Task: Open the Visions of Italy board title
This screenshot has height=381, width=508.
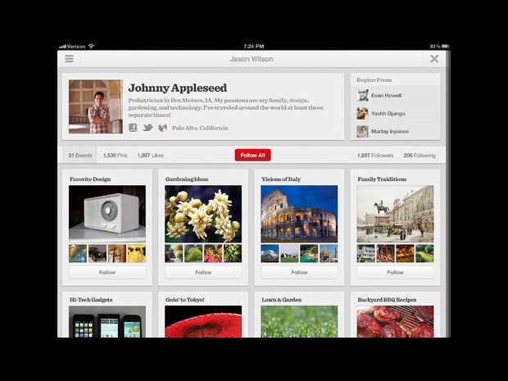Action: point(281,179)
